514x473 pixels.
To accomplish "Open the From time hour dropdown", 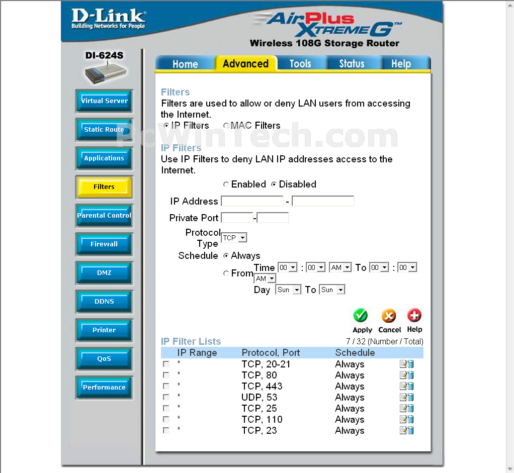I will [x=288, y=267].
